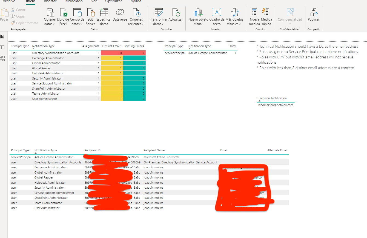Click red Distinct Emails cell for Directory Synchronization
367x238 pixels.
[112, 53]
